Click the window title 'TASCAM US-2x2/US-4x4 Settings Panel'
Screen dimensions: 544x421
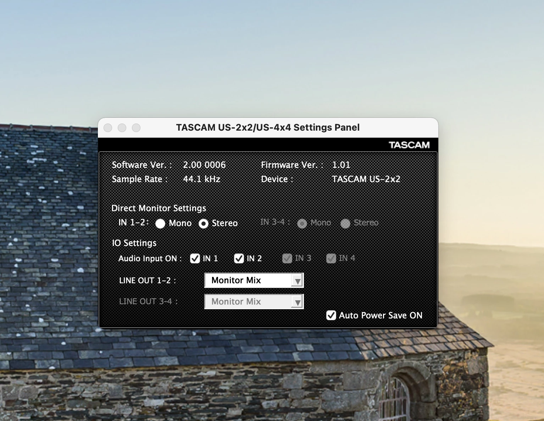(x=268, y=127)
